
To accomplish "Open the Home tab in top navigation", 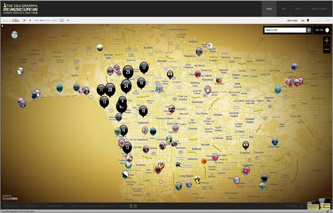I will (269, 9).
